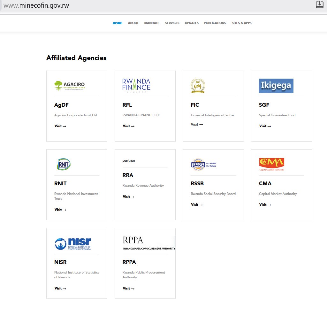This screenshot has height=309, width=327.
Task: Click the address bar URL www.minecofin.gov.rw
Action: click(x=36, y=5)
